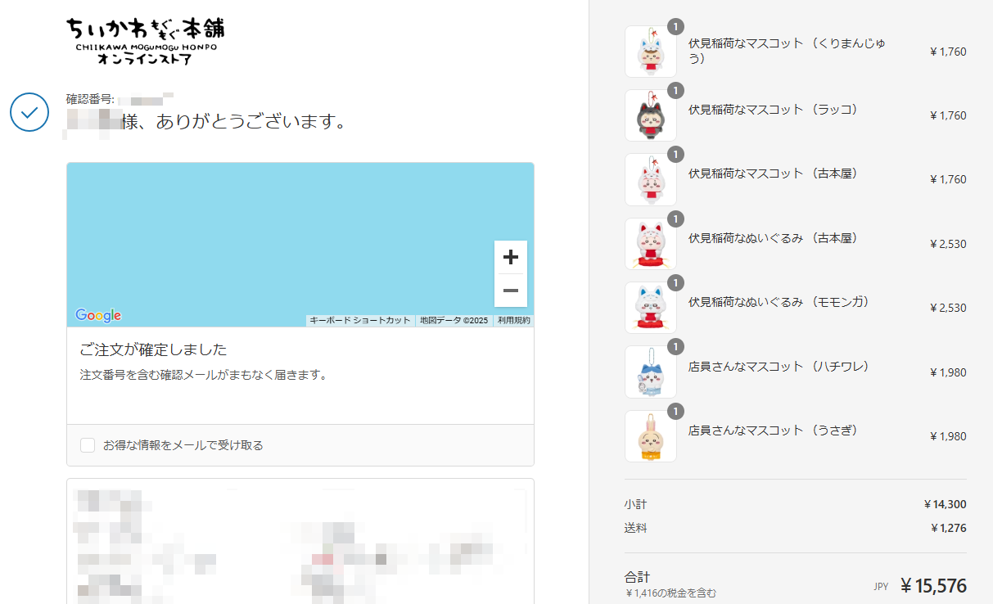Click the shipping fee ¥1,276

948,528
